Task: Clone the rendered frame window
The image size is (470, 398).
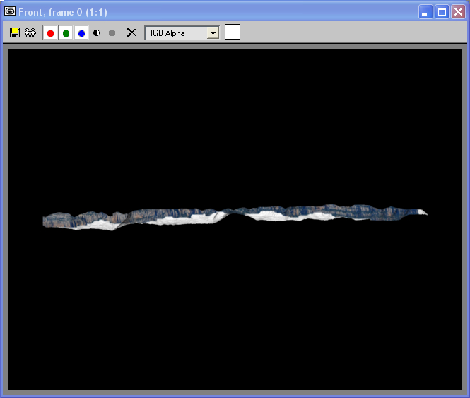Action: (x=30, y=33)
